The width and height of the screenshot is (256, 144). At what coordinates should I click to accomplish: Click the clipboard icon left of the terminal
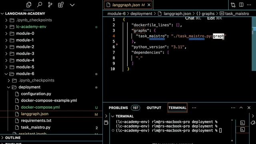[106, 122]
